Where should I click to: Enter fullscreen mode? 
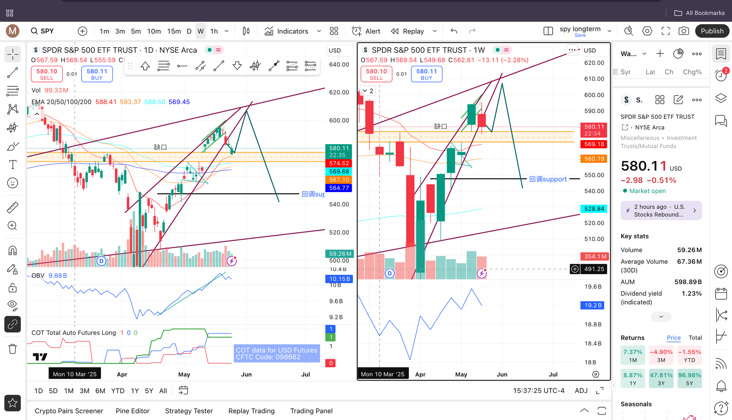665,31
